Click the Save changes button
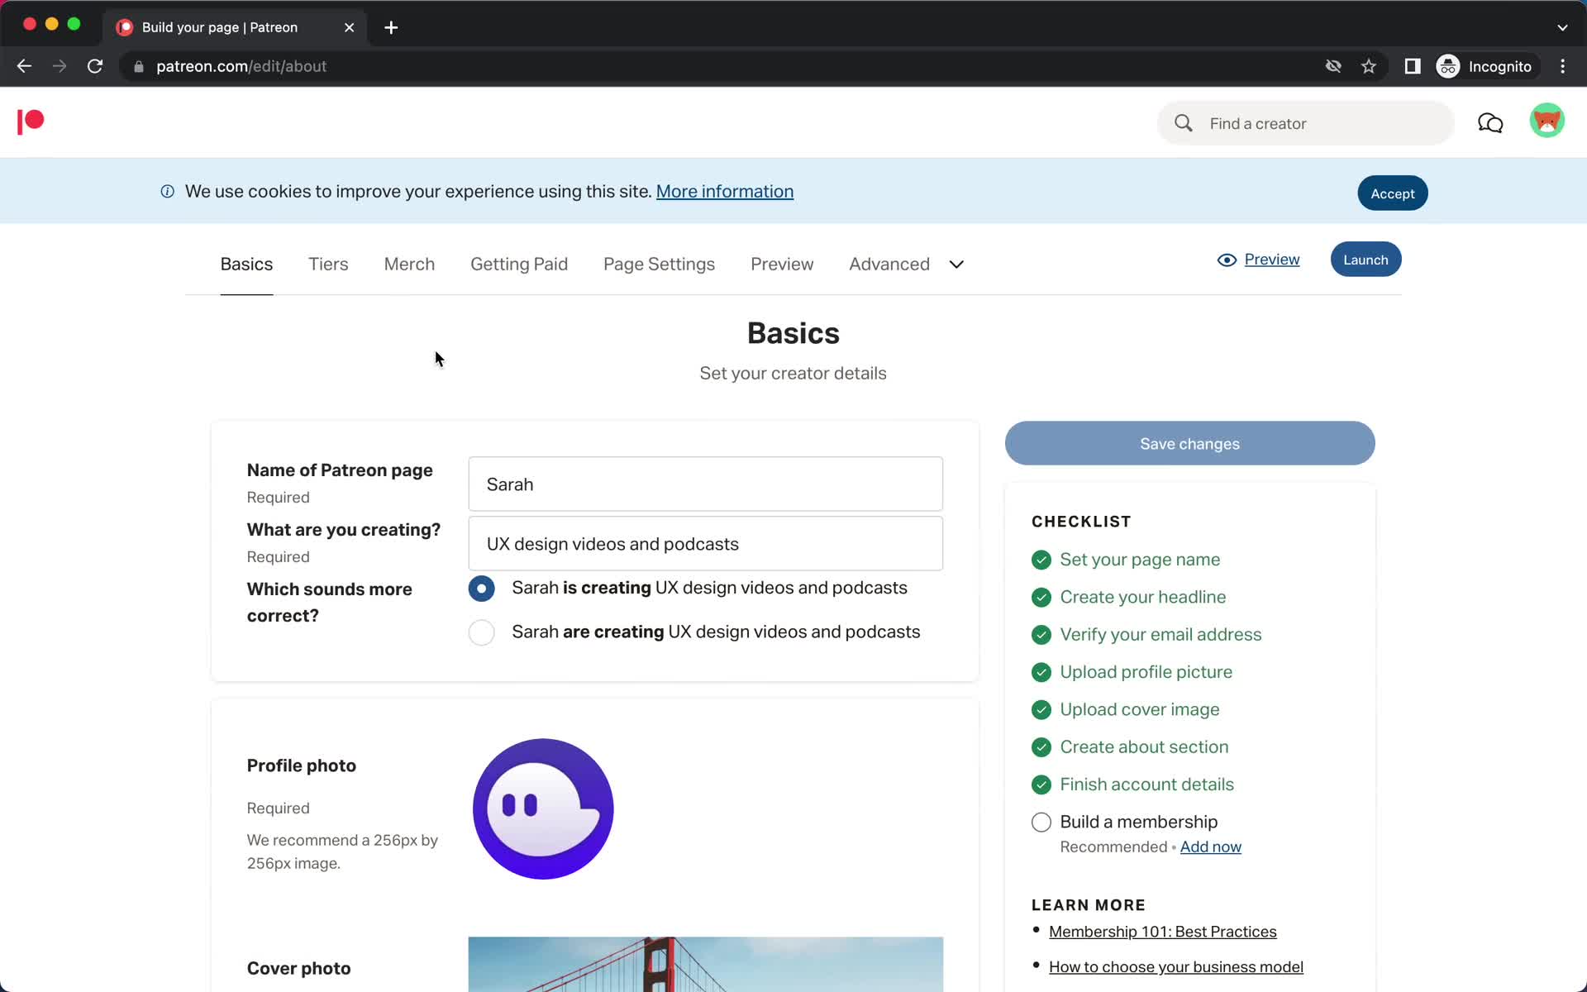Screen dimensions: 1587x992 1189,444
